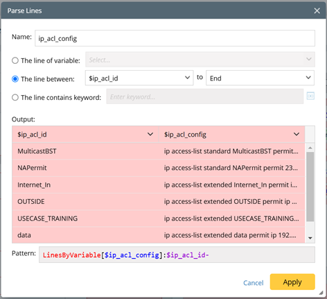
Task: Click the dialog resize grip corner
Action: (321, 293)
